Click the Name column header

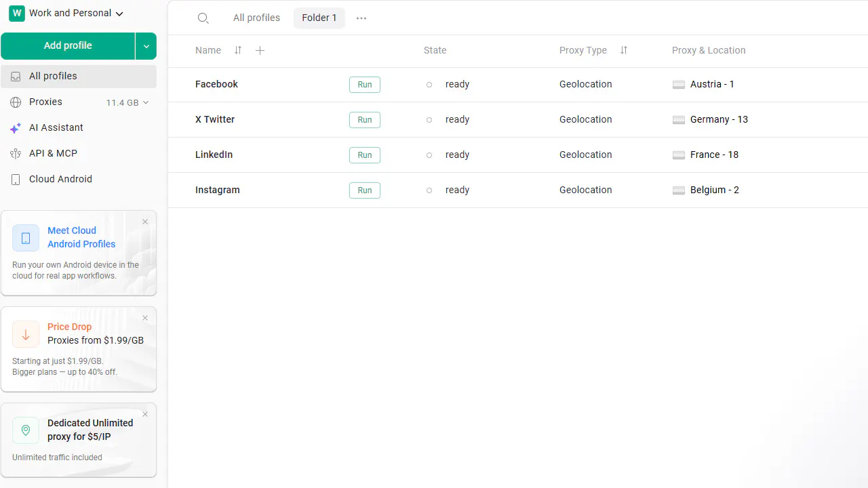(x=208, y=50)
